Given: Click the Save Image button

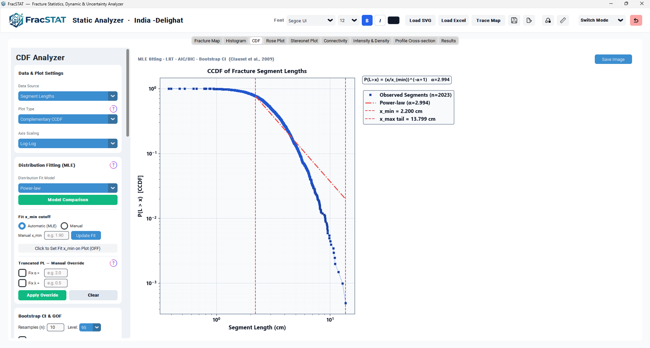Looking at the screenshot, I should pyautogui.click(x=613, y=59).
